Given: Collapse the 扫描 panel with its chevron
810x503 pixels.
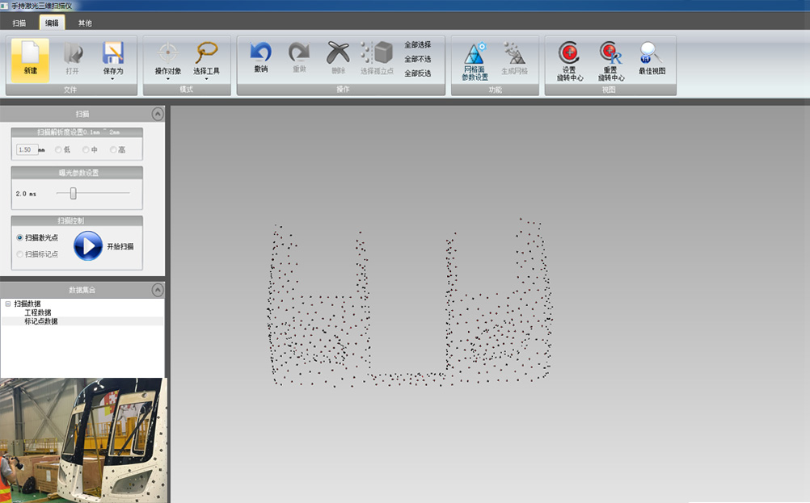Looking at the screenshot, I should [157, 114].
